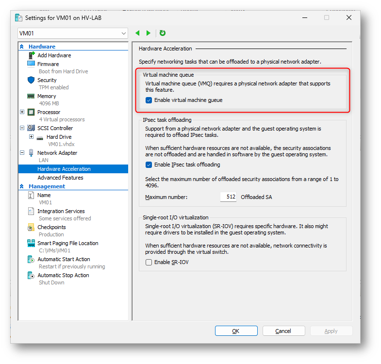Expand the Processor tree node
Viewport: 381px width, 364px height.
click(22, 112)
